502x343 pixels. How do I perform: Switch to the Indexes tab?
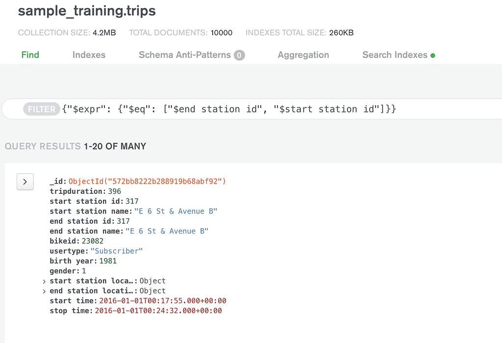coord(89,55)
